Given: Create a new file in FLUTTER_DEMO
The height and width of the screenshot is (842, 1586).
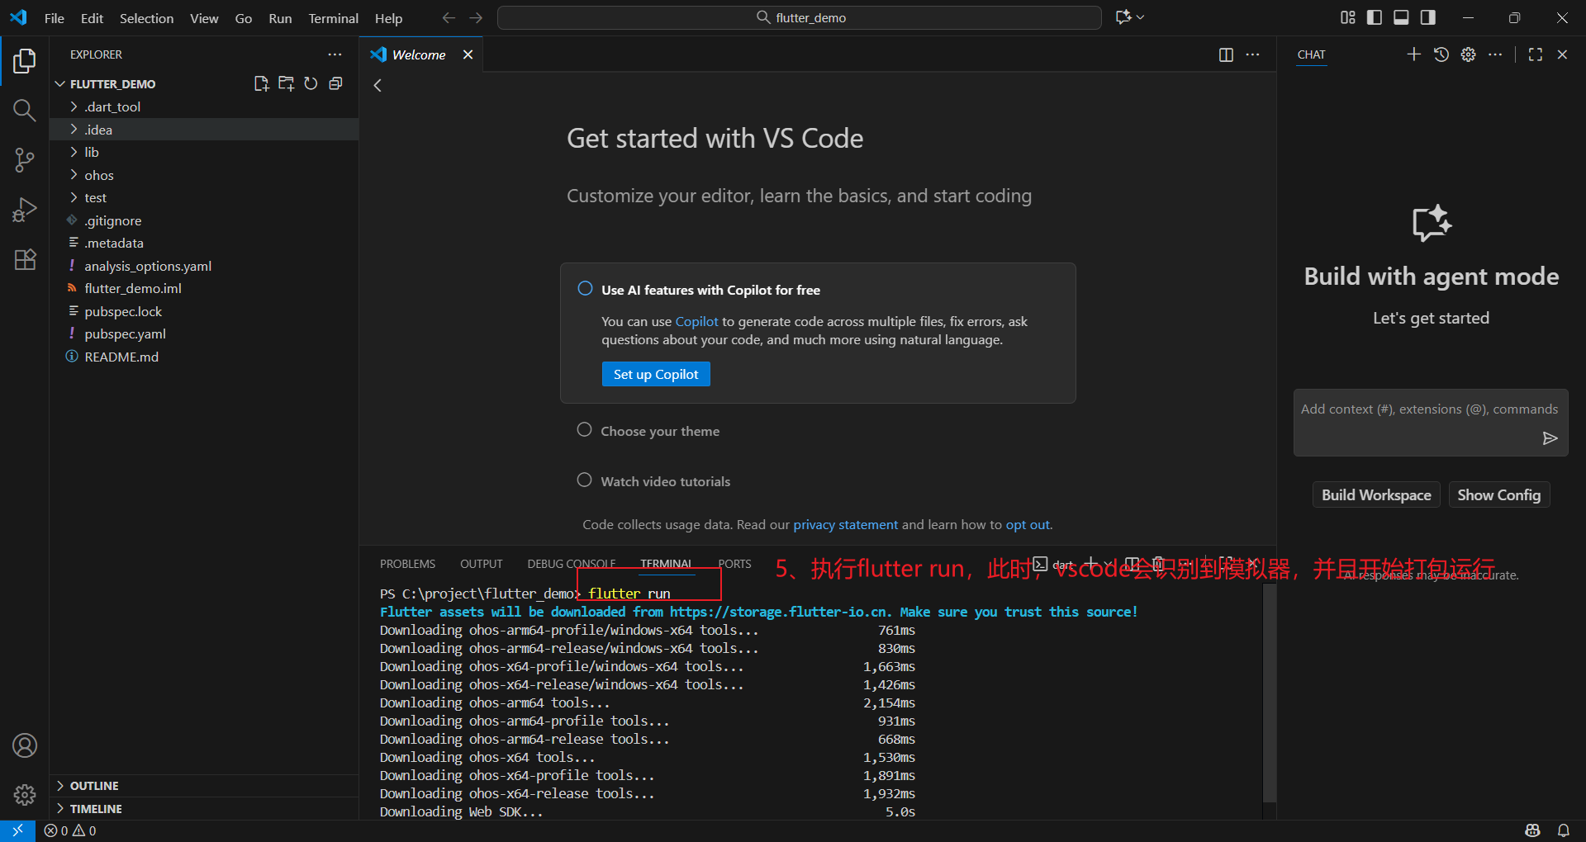Looking at the screenshot, I should click(x=261, y=83).
